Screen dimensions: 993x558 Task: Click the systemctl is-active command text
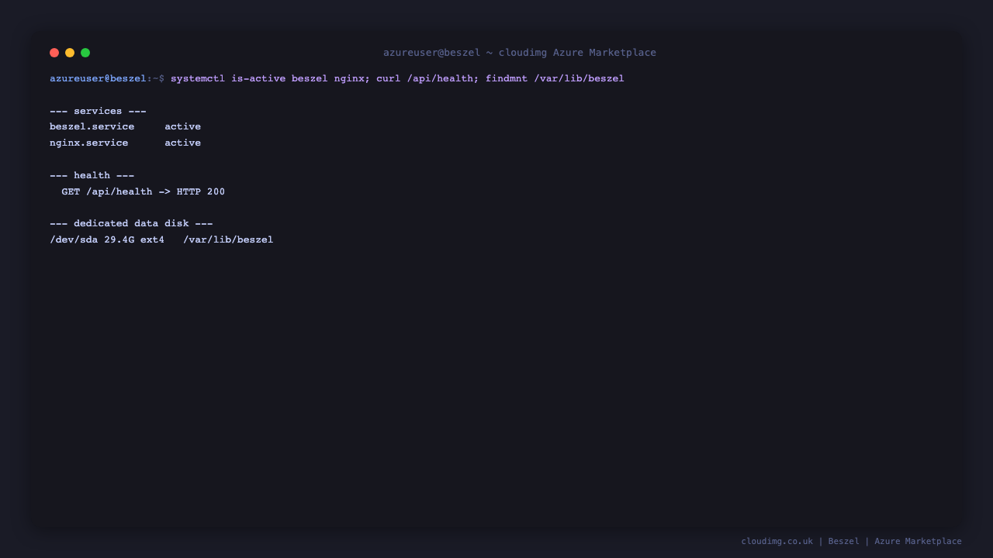(x=228, y=78)
